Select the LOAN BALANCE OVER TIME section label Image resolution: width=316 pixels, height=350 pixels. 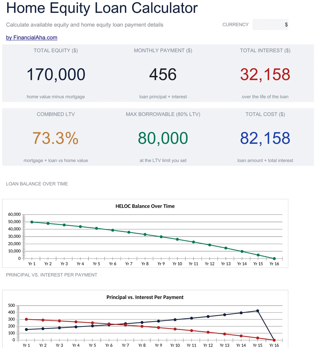37,184
